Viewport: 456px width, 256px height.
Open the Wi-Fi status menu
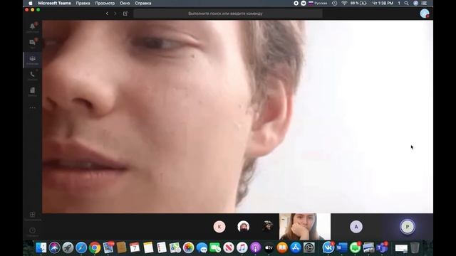[x=344, y=3]
